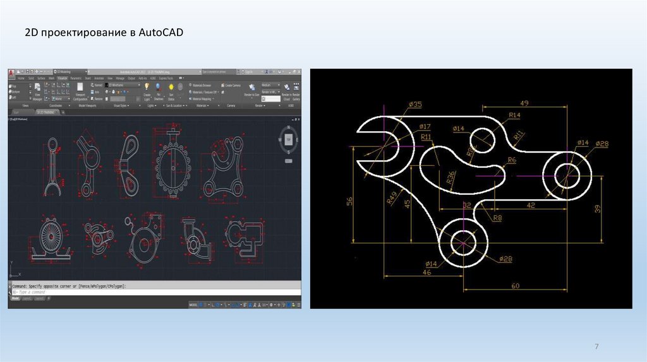Expand the Visual Styles panel
647x362 pixels.
coord(121,105)
